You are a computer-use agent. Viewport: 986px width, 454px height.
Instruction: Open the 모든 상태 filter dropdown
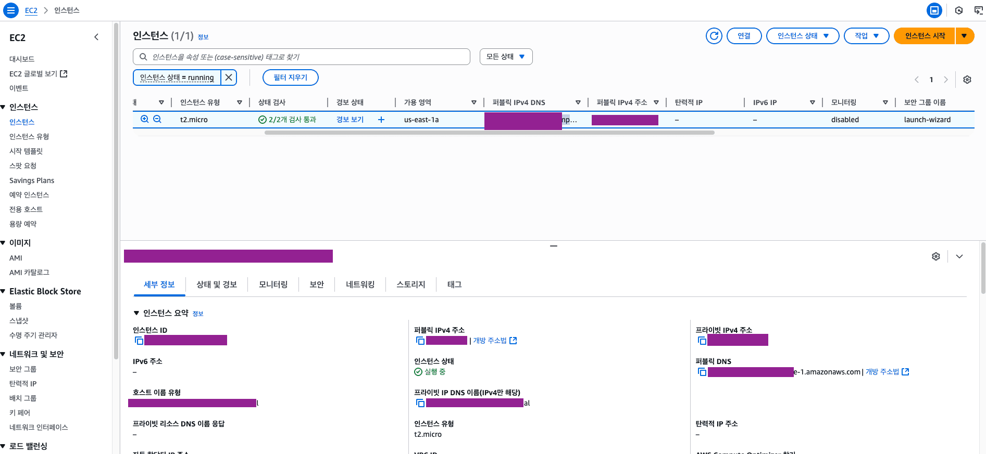tap(506, 57)
